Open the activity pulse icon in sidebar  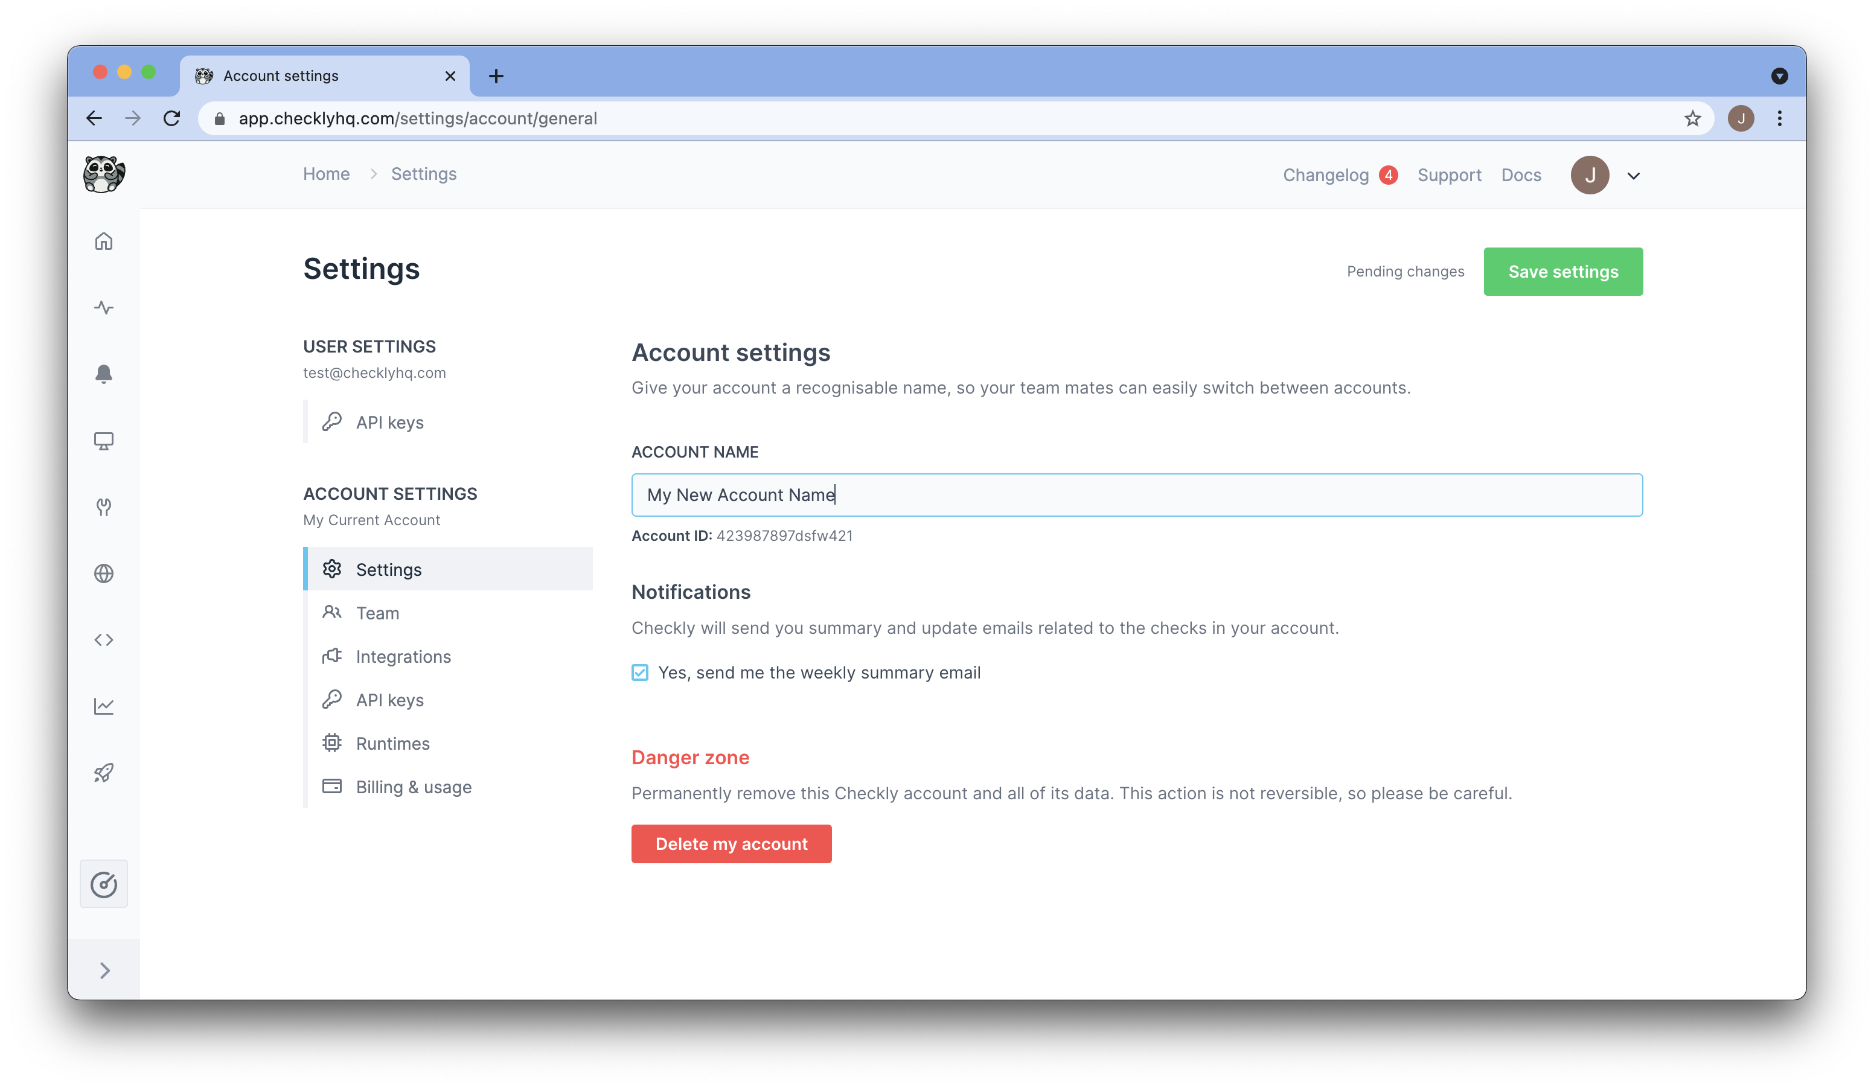pyautogui.click(x=104, y=308)
